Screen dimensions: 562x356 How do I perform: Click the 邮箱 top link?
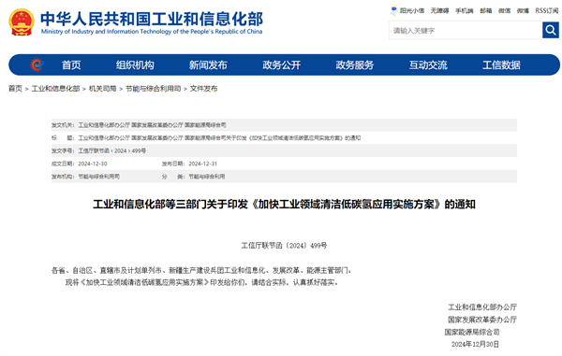[x=486, y=10]
